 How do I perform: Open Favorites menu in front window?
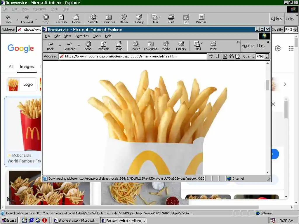[x=82, y=36]
